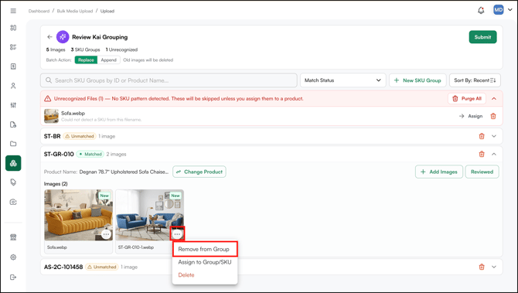
Task: Open the yellow sofa image thumbnail
Action: [x=79, y=215]
